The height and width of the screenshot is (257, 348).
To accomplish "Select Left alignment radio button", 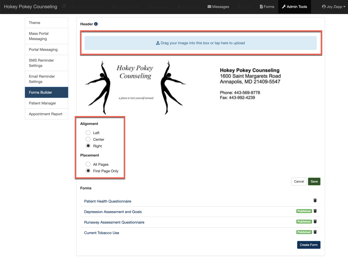I will point(88,133).
